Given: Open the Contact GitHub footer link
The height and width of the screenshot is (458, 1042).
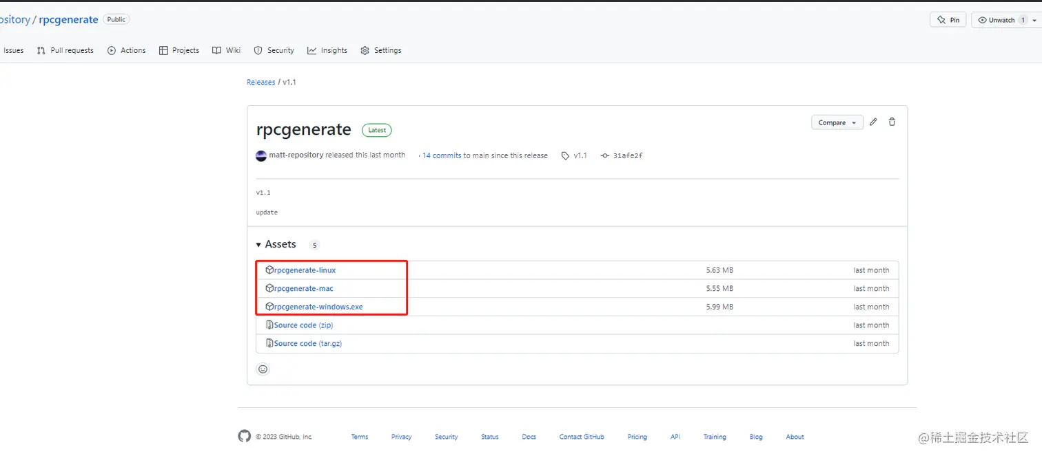Looking at the screenshot, I should (582, 437).
